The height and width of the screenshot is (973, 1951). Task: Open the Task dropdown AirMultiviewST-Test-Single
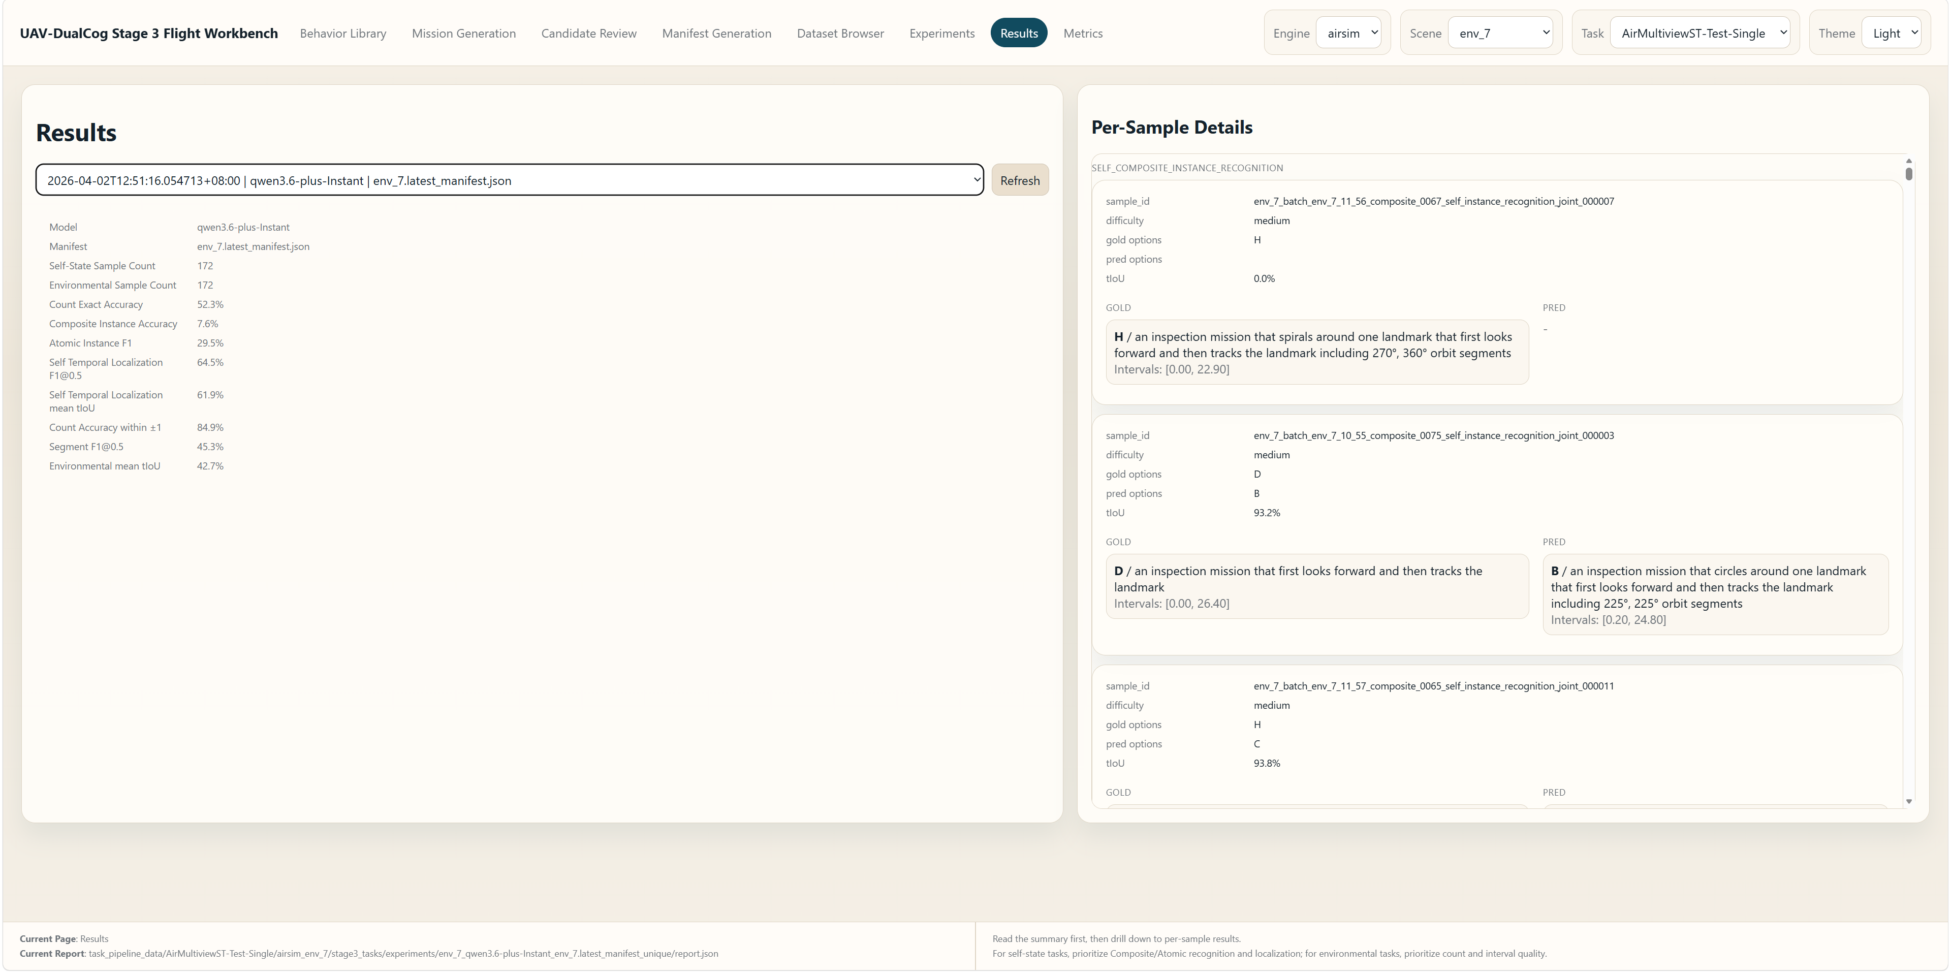pos(1701,33)
